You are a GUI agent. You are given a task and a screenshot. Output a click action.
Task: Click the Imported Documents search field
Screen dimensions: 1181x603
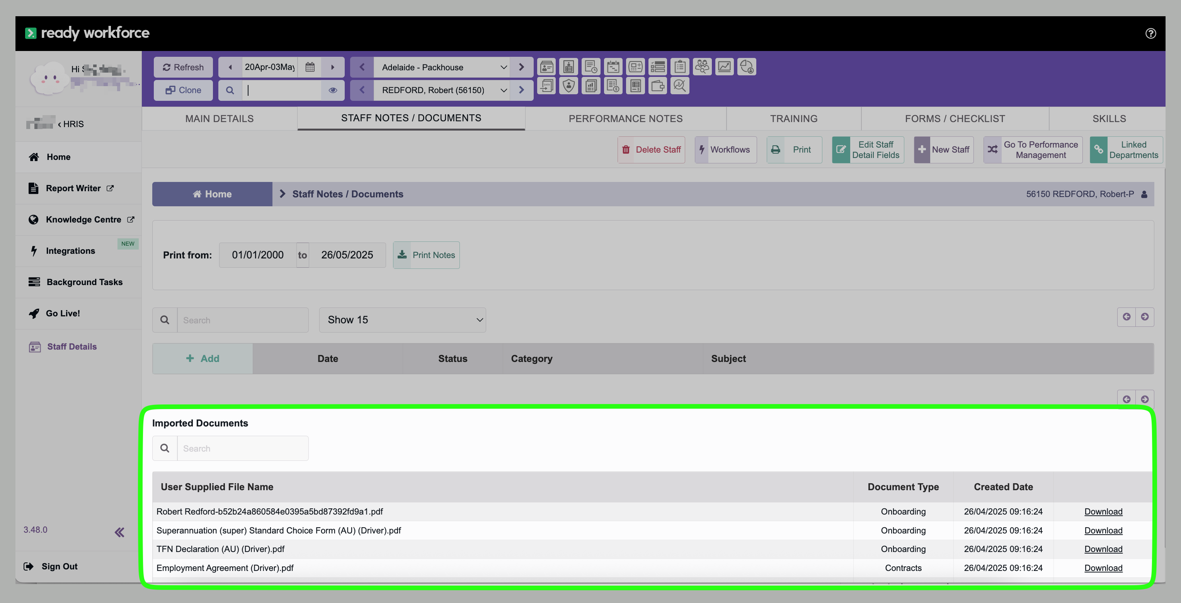pyautogui.click(x=243, y=448)
